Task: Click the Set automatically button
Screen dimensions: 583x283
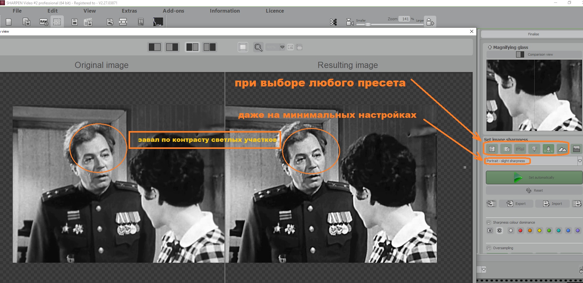Action: [x=534, y=177]
